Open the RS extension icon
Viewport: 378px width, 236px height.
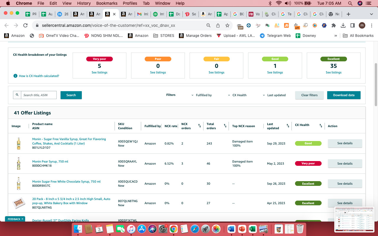point(268,25)
